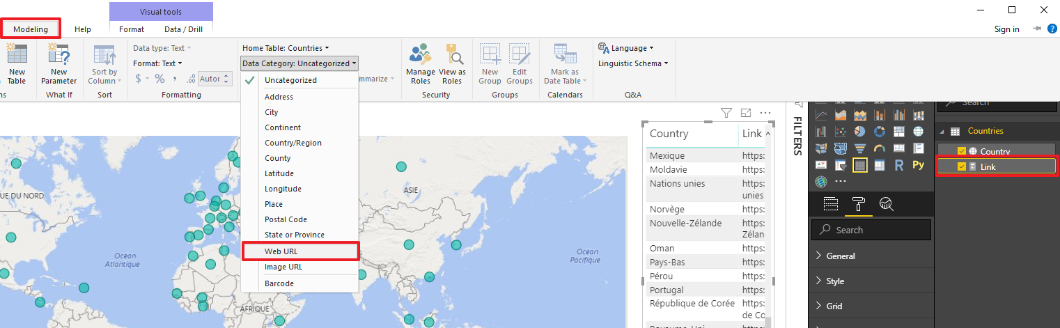
Task: Click the Sign in link
Action: (x=1006, y=29)
